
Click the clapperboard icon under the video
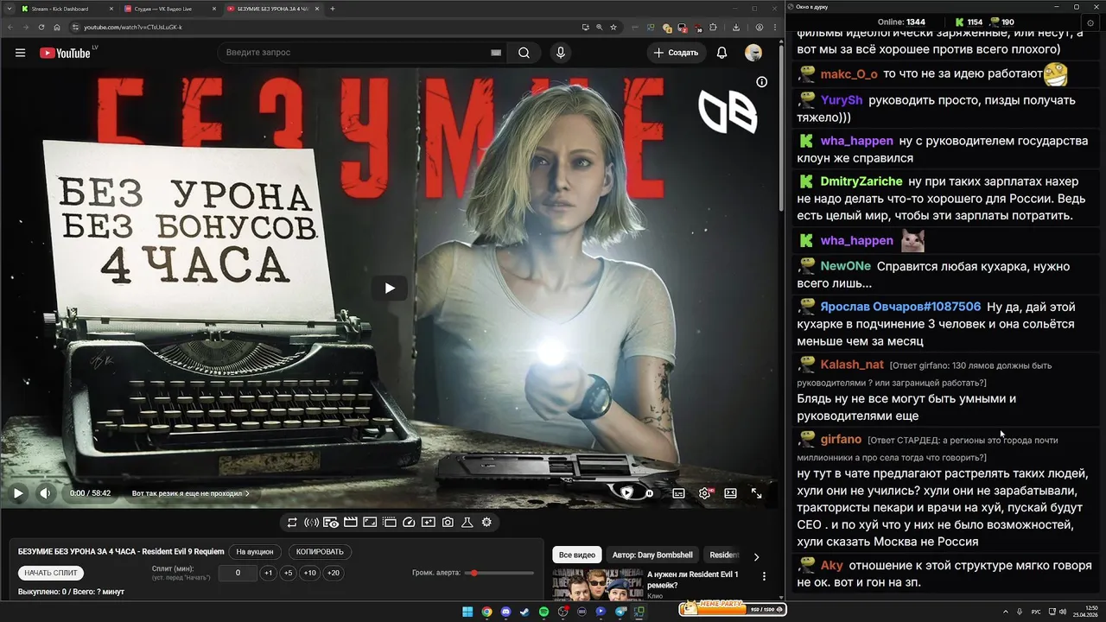(x=350, y=522)
